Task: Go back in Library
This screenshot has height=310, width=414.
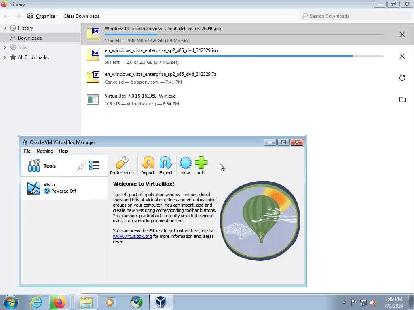Action: [7, 16]
